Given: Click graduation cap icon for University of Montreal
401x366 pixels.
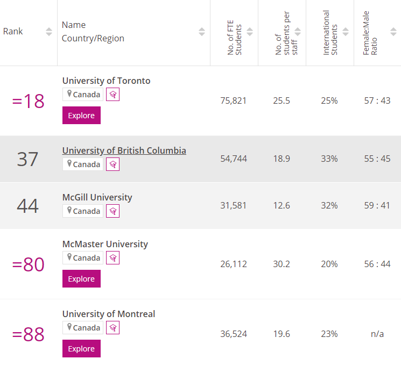Looking at the screenshot, I should (113, 327).
